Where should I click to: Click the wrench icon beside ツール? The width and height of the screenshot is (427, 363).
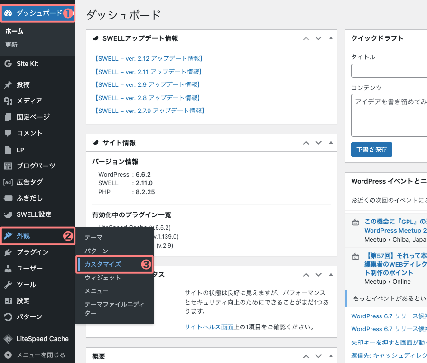(x=8, y=285)
